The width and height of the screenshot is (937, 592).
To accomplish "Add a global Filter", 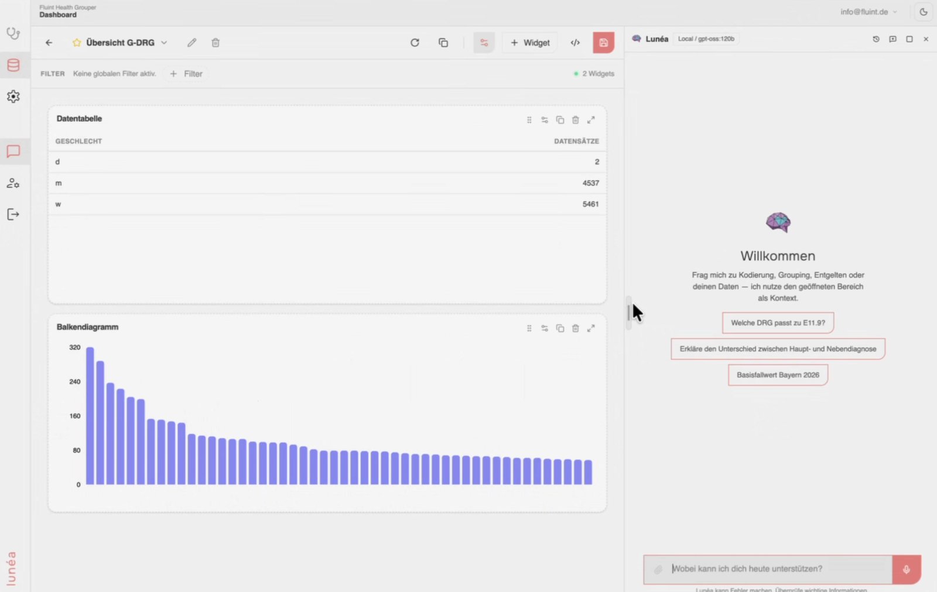I will (186, 74).
